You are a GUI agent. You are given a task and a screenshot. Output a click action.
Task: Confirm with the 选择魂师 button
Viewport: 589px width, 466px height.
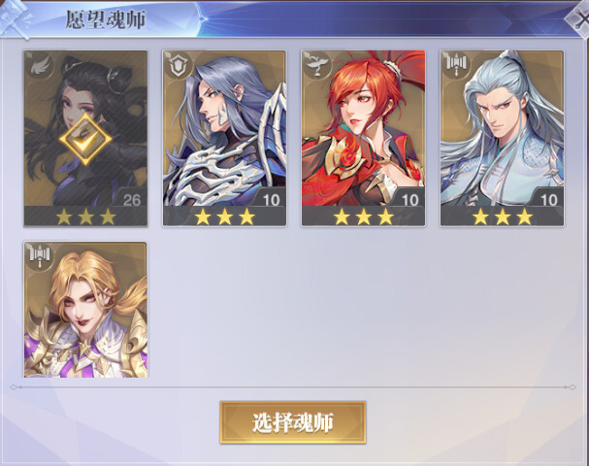pyautogui.click(x=293, y=422)
